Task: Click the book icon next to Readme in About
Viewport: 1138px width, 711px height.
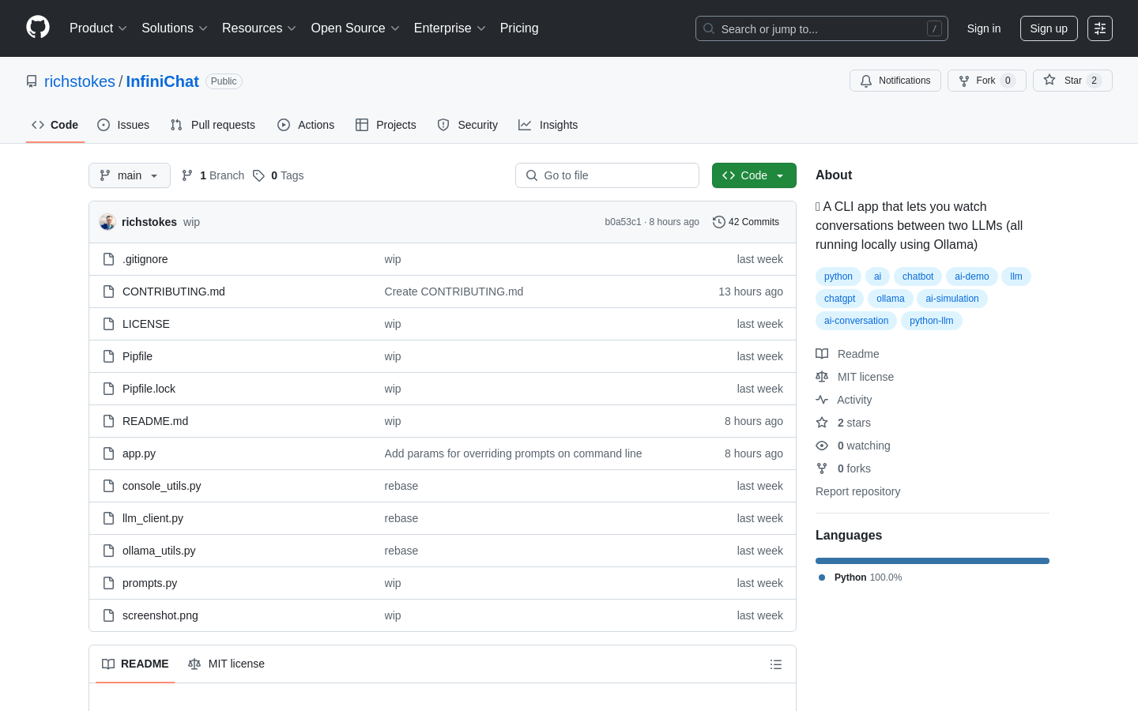Action: click(822, 354)
